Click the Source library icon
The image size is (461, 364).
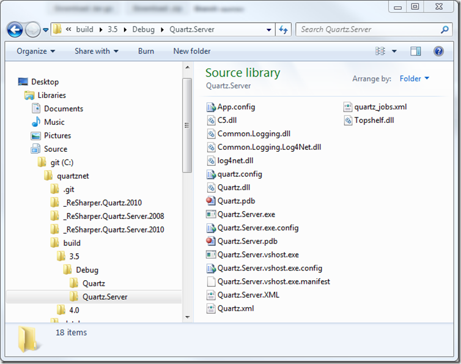pos(35,149)
